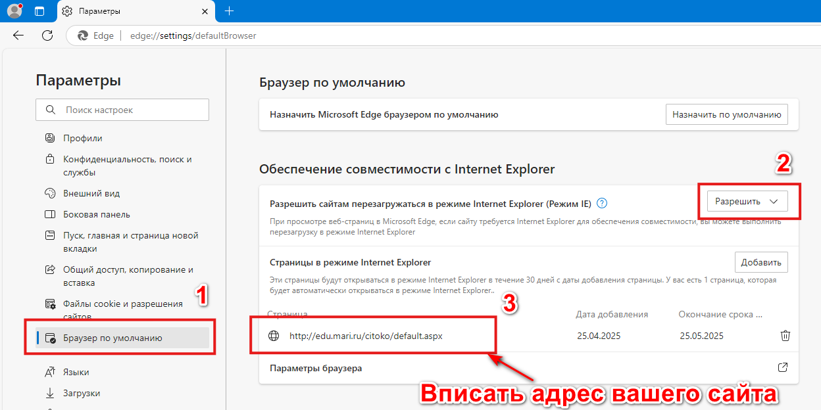
Task: Open the user profile avatar icon
Action: pyautogui.click(x=14, y=11)
